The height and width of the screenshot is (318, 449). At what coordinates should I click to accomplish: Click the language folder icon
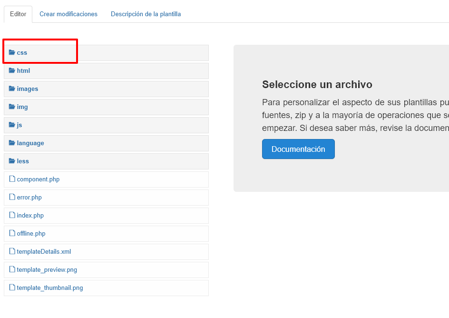tap(12, 143)
